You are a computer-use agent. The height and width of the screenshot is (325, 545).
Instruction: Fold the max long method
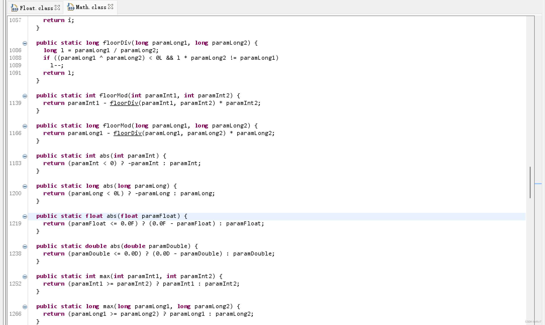click(x=25, y=307)
